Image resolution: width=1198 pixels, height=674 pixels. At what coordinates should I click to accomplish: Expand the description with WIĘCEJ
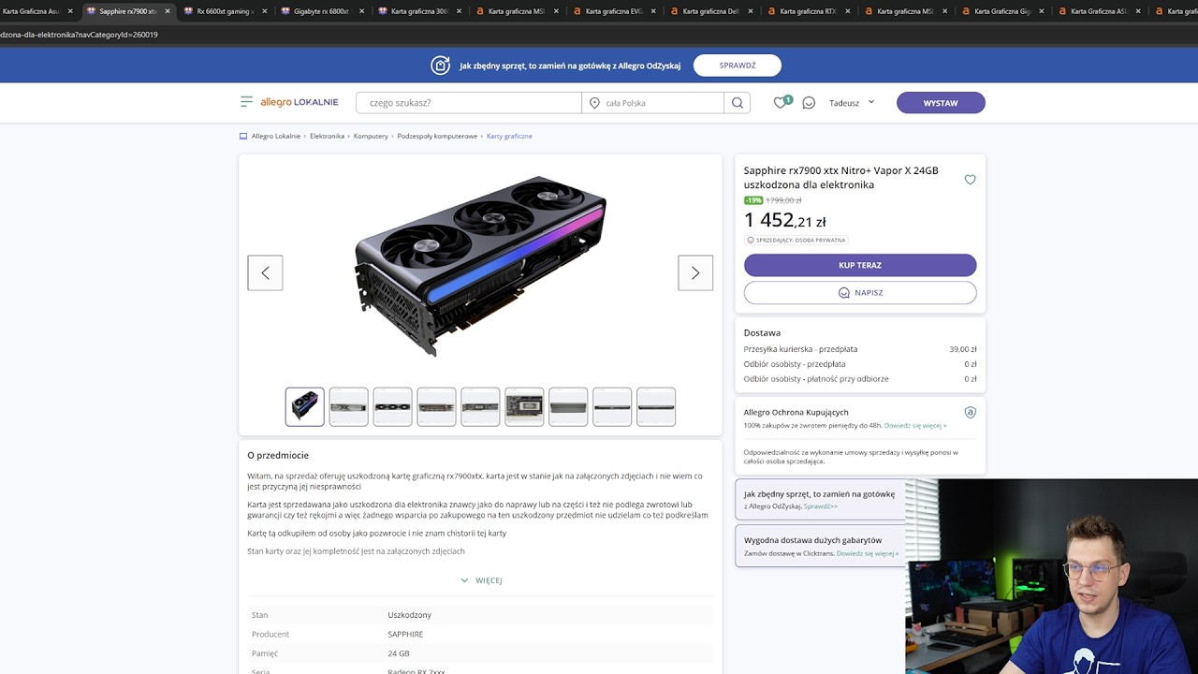click(481, 580)
